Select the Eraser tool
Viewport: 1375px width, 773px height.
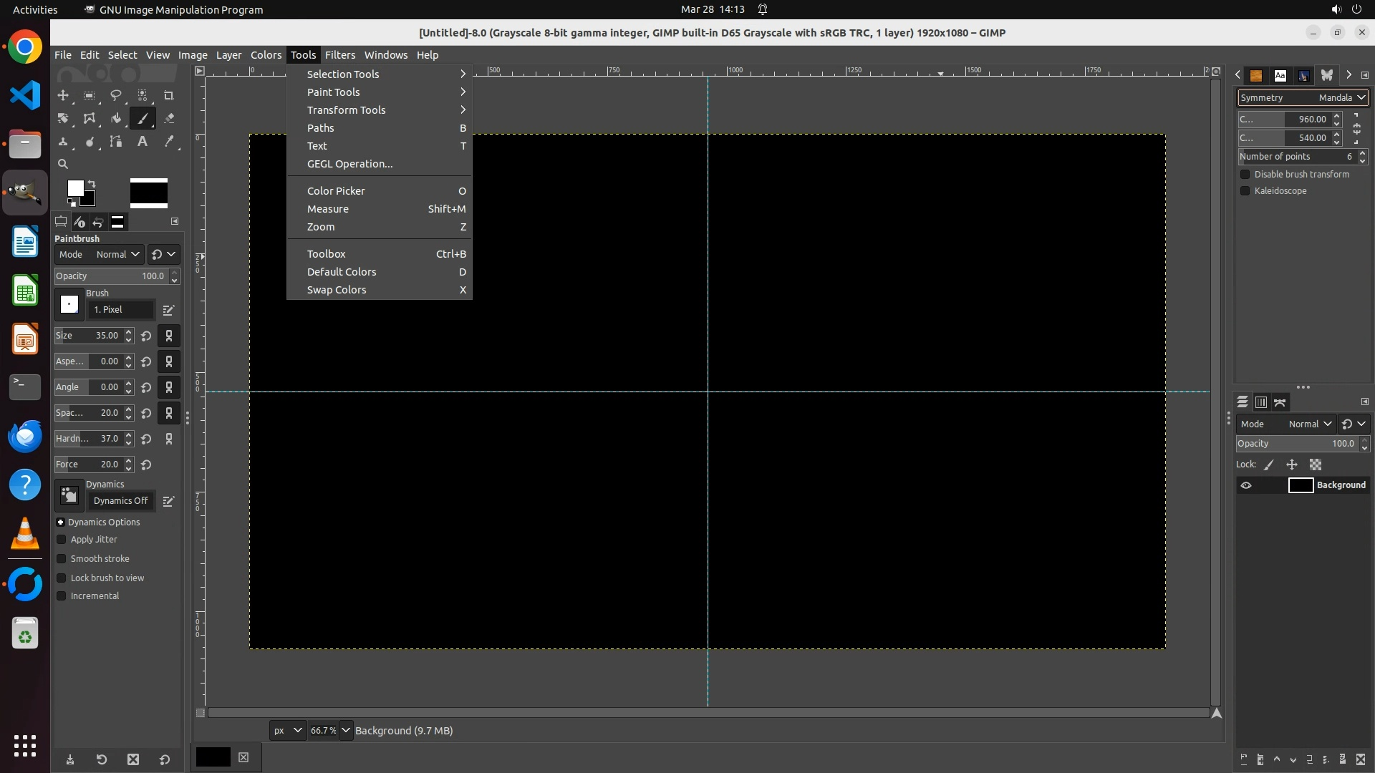169,119
